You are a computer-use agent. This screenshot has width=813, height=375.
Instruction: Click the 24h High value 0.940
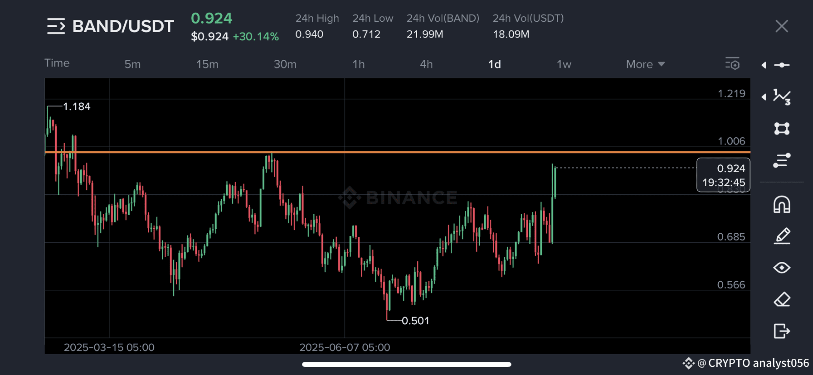(309, 34)
